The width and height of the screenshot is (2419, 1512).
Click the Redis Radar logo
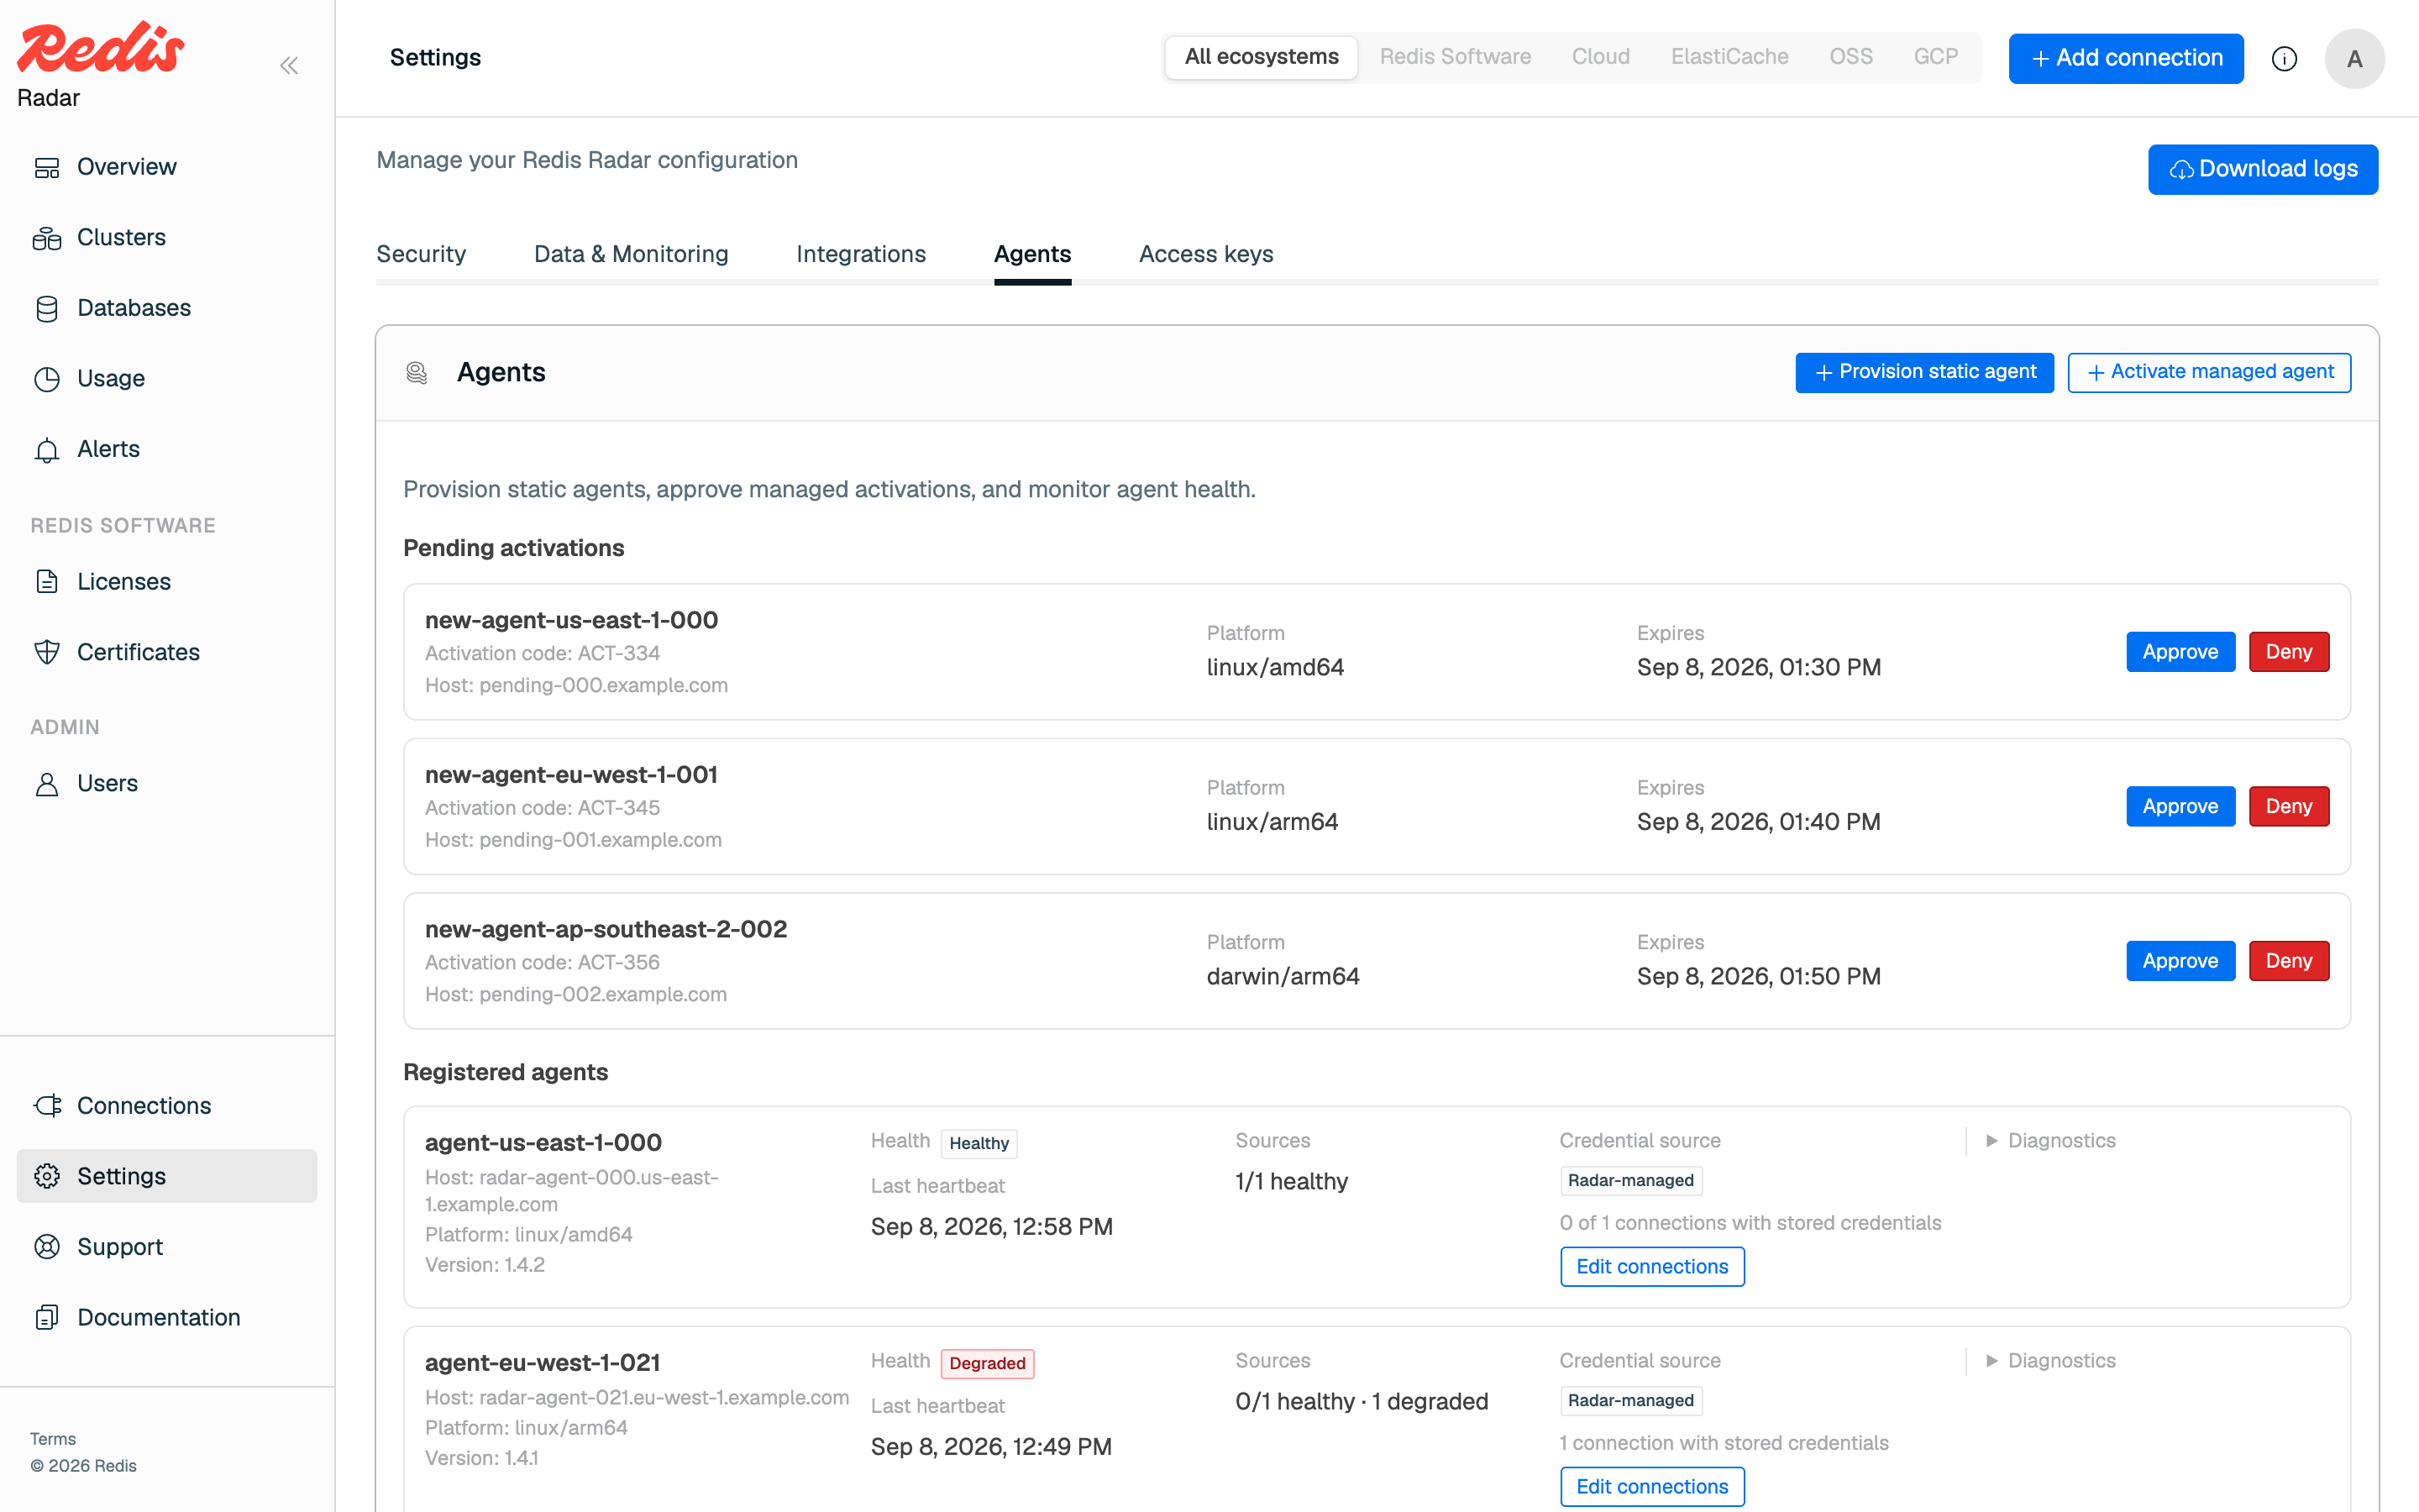(100, 64)
